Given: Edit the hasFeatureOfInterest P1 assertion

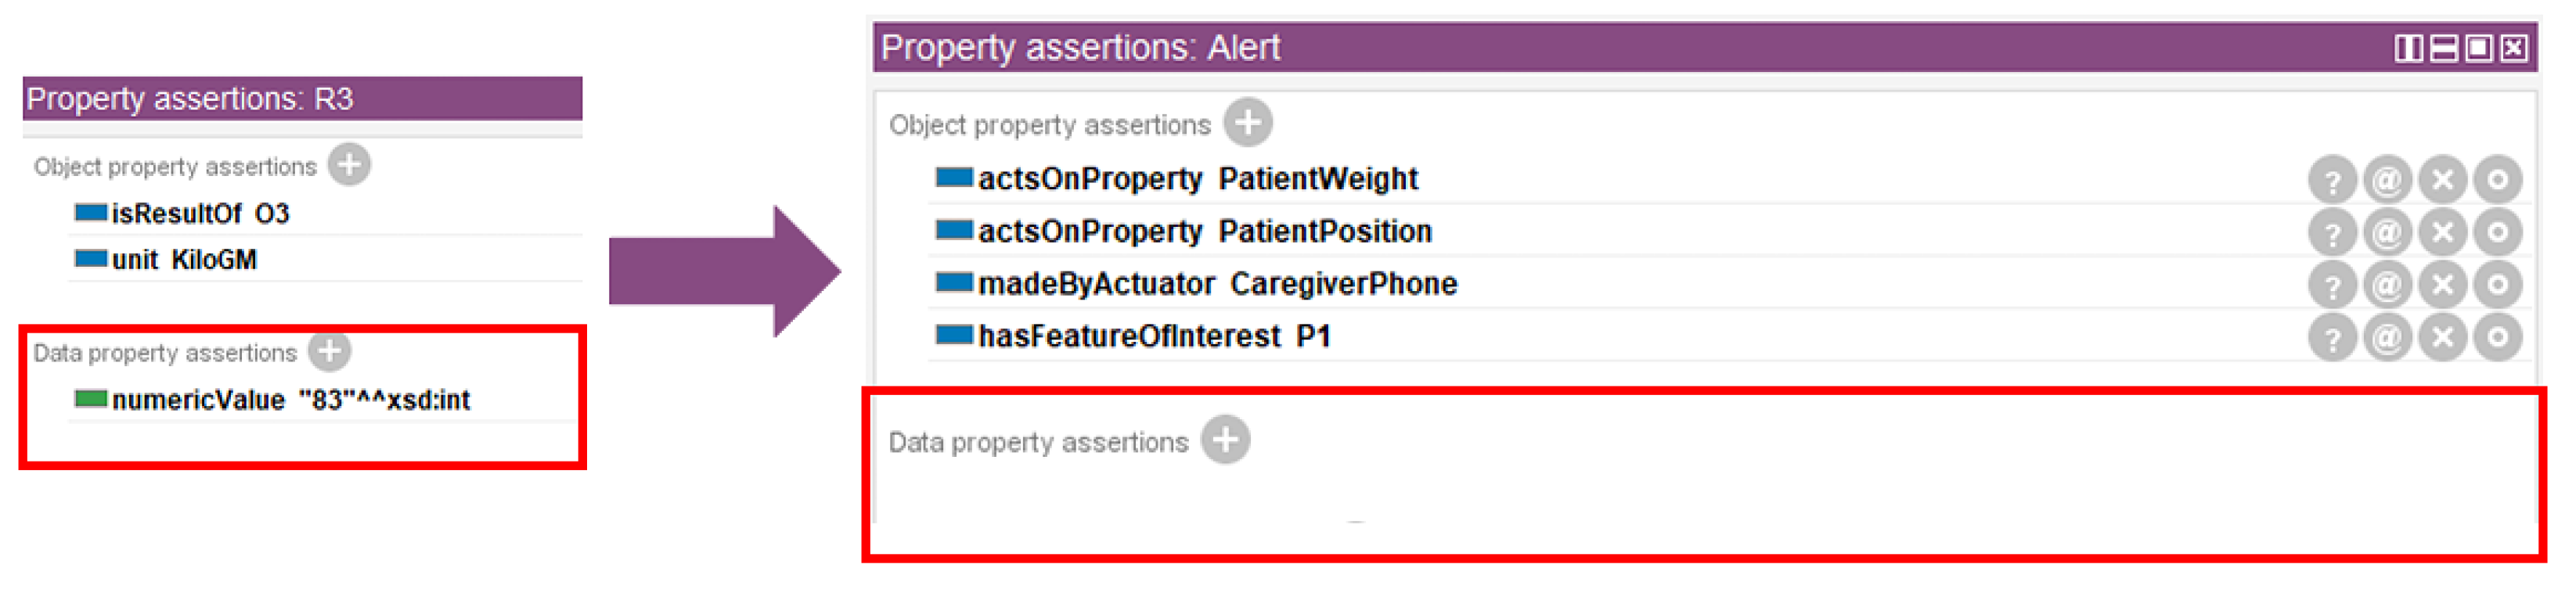Looking at the screenshot, I should point(2497,338).
